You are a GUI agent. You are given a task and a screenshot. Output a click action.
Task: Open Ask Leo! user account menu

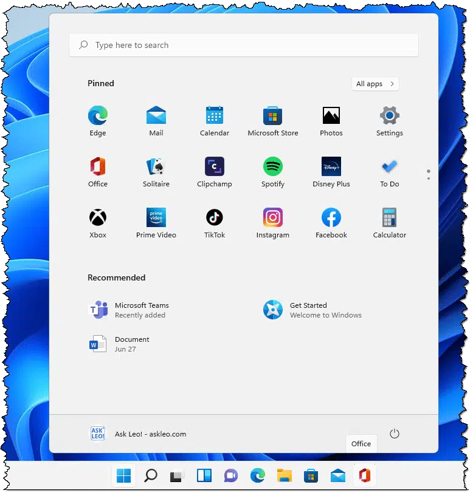[139, 434]
